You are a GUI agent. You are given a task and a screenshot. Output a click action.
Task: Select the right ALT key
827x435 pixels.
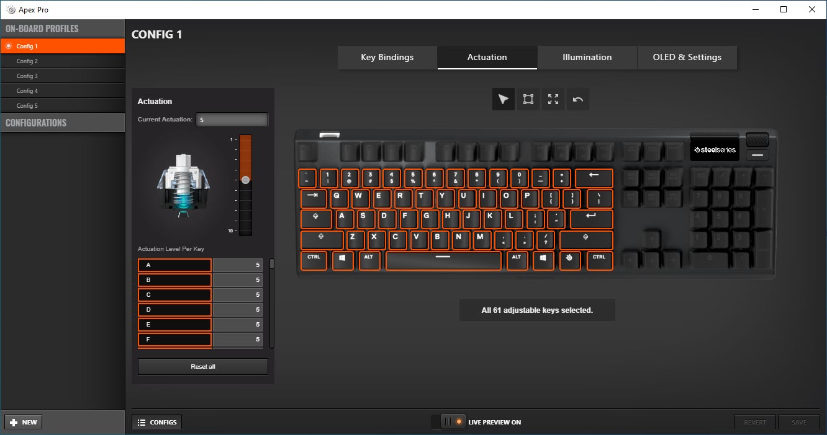[517, 260]
